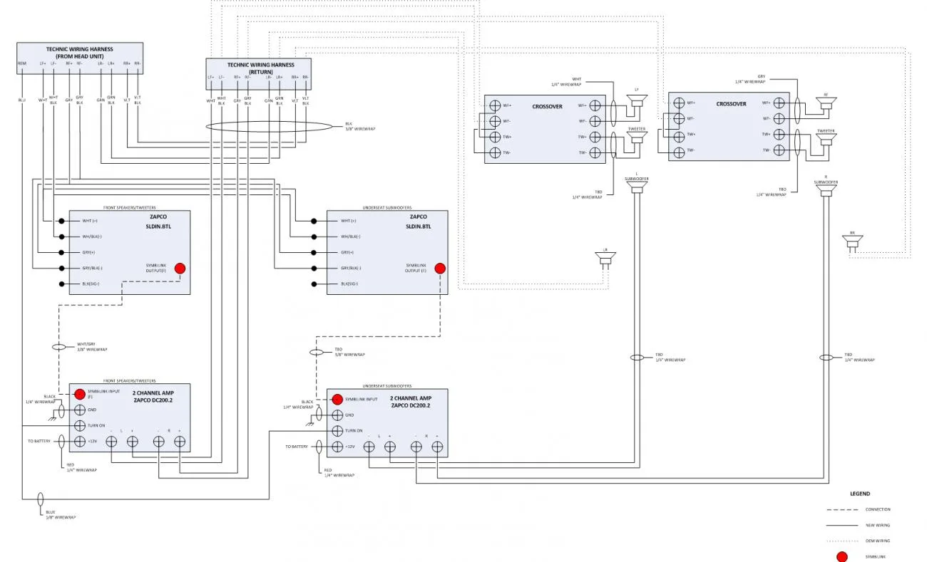This screenshot has width=927, height=562.
Task: Click the red Symbilink dot in the legend
Action: coord(842,556)
